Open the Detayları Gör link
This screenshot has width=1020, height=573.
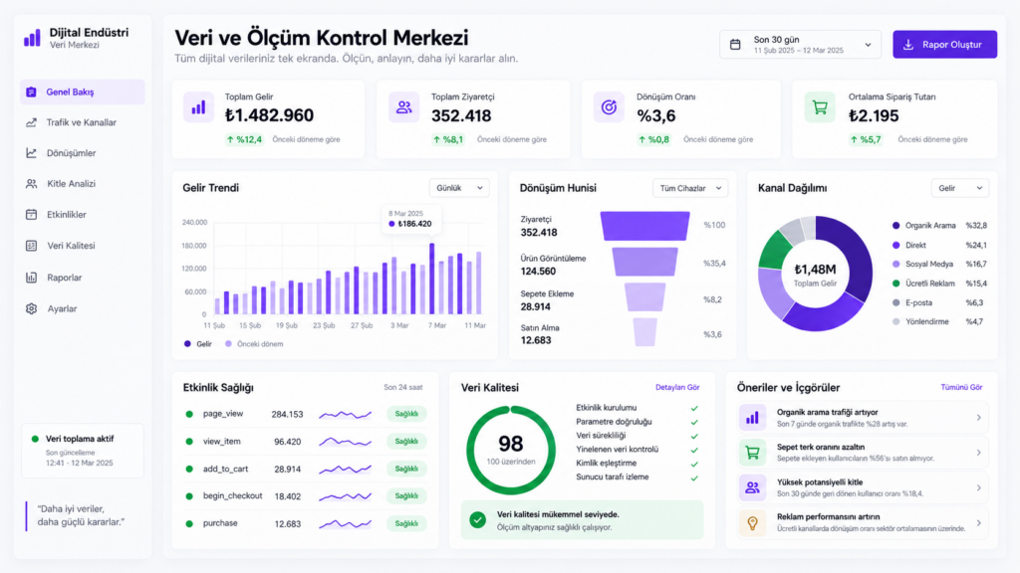(677, 387)
